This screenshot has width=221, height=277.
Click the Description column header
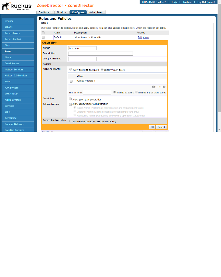(80, 33)
